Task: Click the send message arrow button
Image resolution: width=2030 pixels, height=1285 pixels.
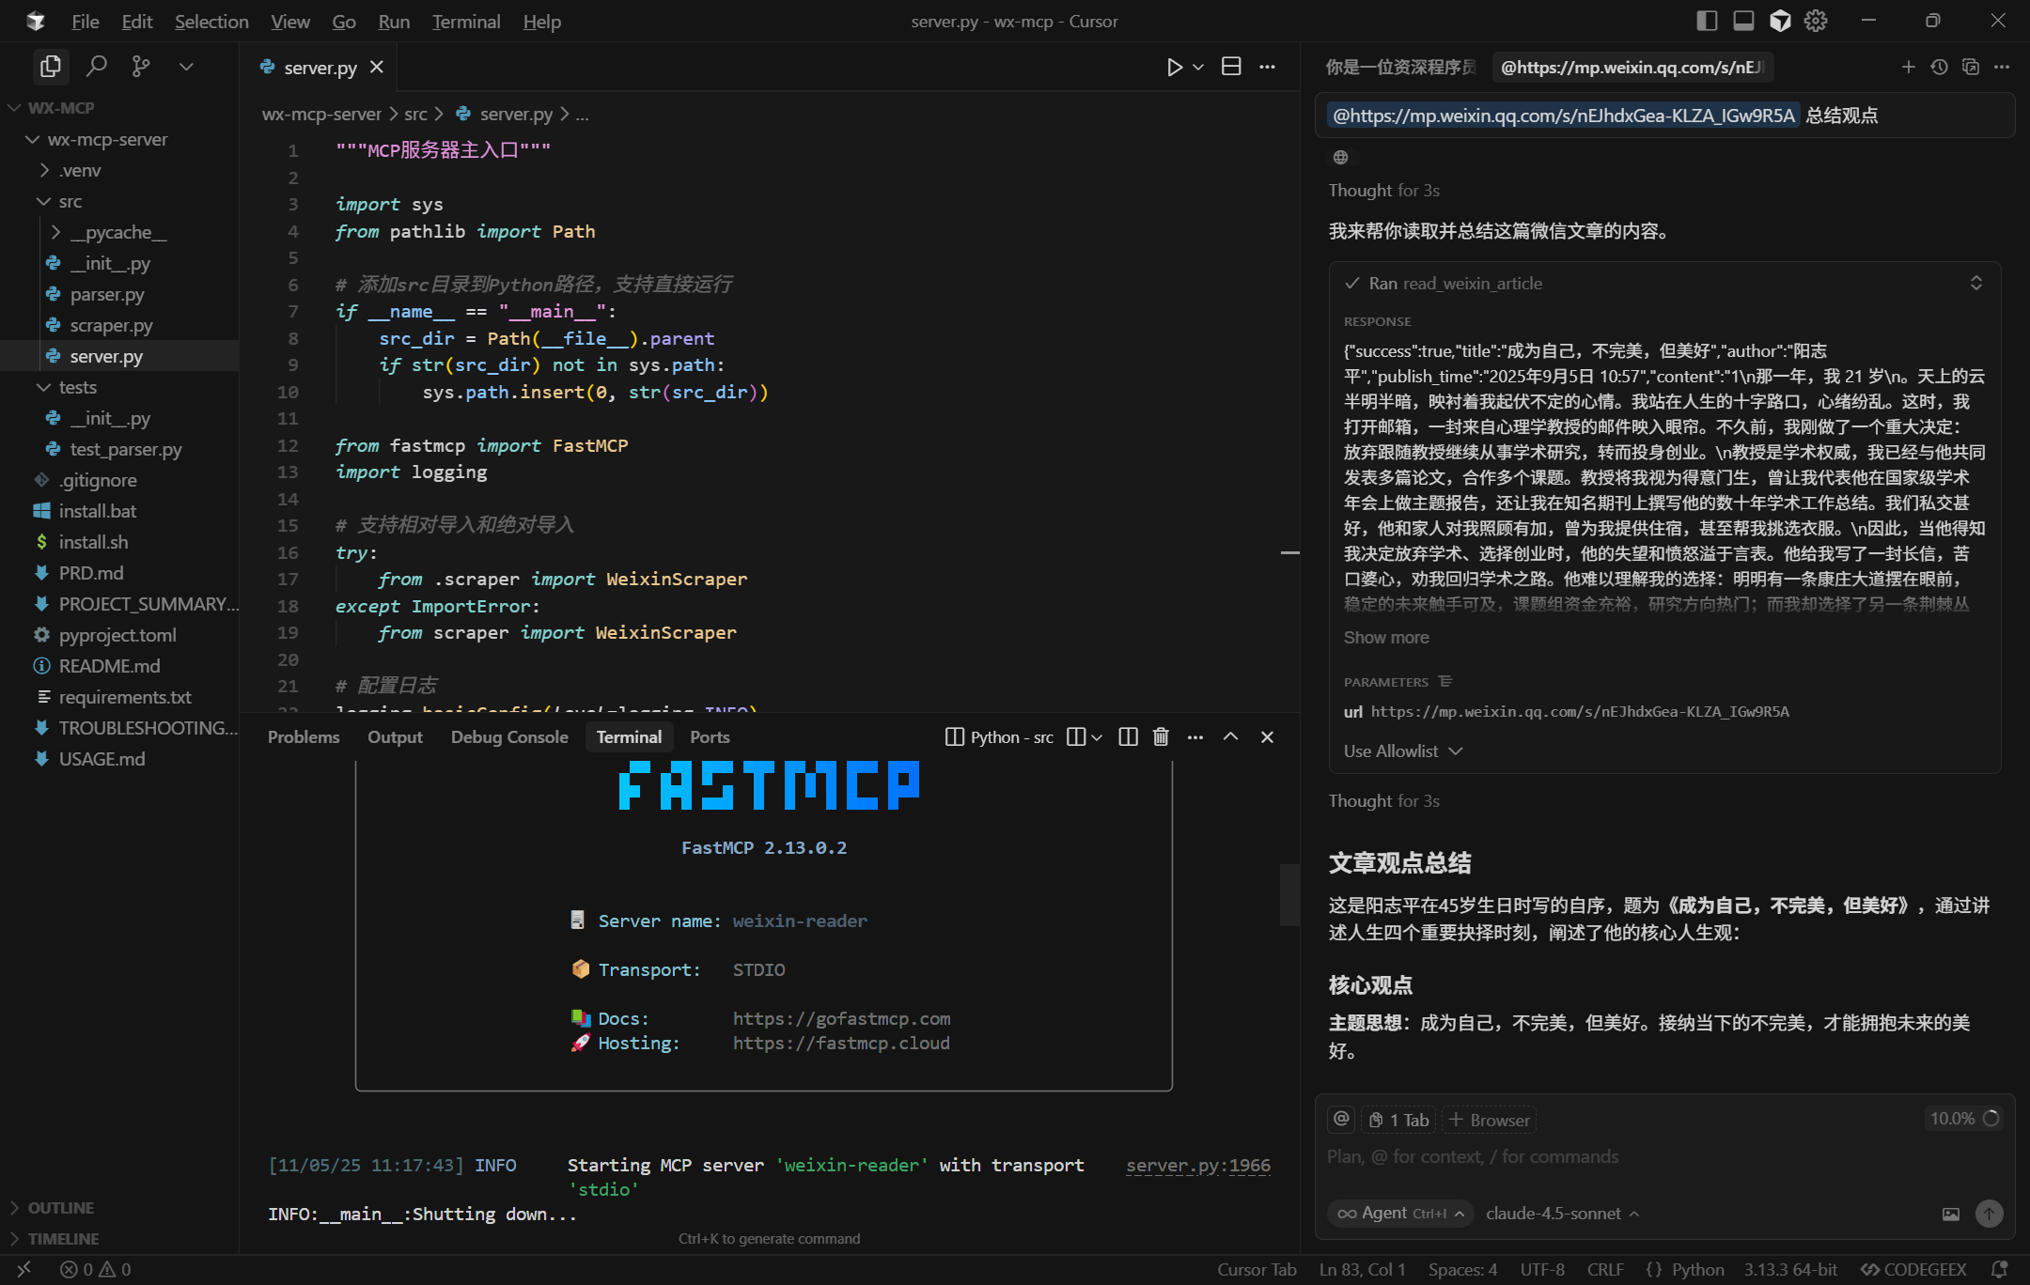Action: [1989, 1214]
